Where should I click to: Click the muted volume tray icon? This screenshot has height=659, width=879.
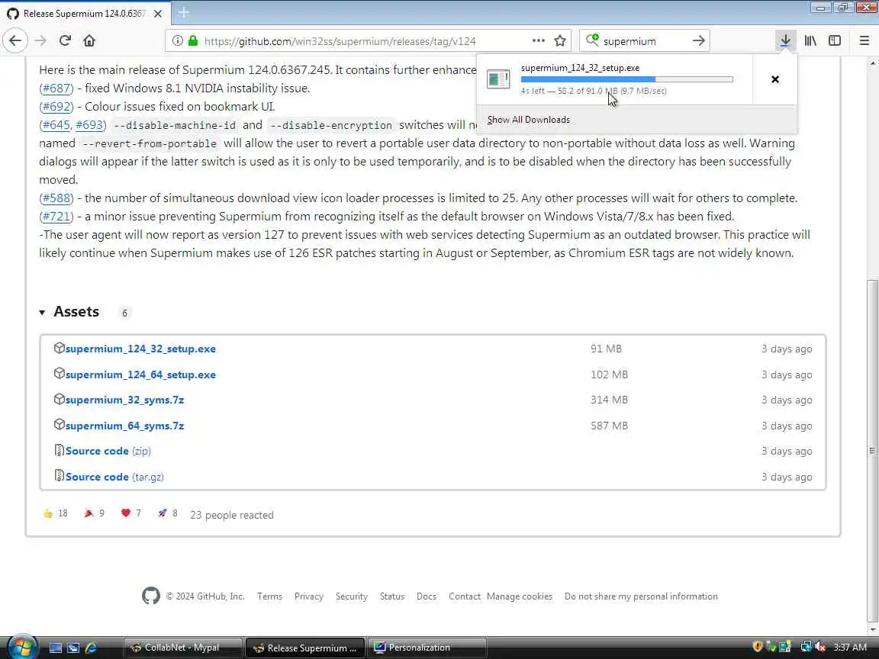pos(820,648)
